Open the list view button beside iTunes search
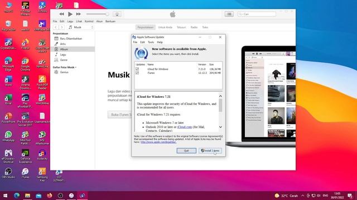This screenshot has height=200, width=357. (229, 14)
